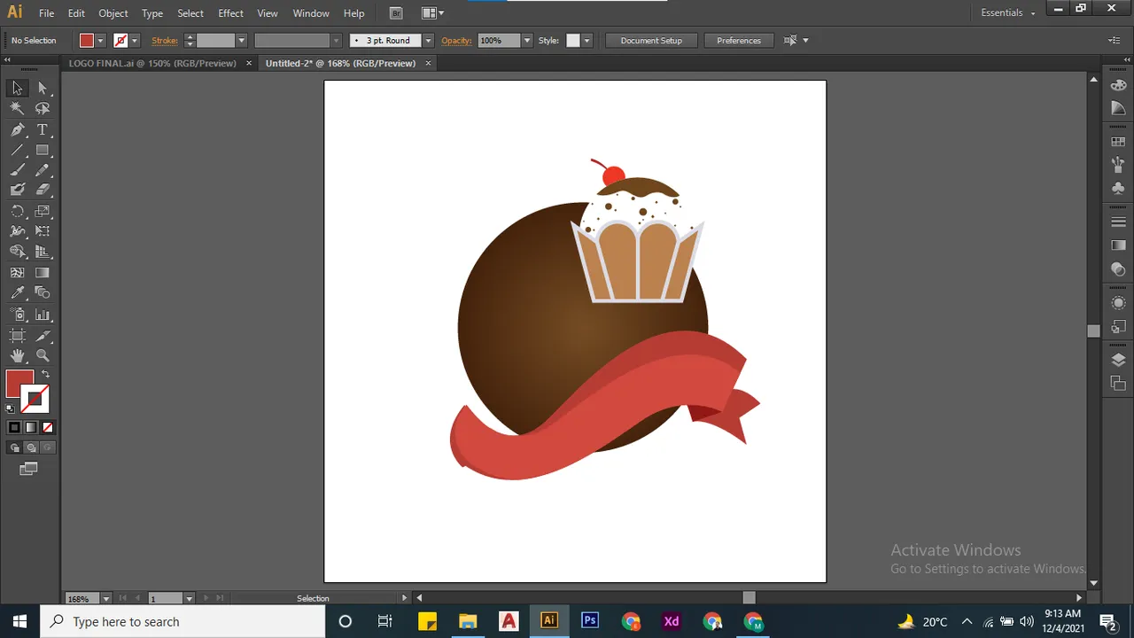This screenshot has width=1134, height=638.
Task: Select the Column Graph tool
Action: click(x=43, y=315)
